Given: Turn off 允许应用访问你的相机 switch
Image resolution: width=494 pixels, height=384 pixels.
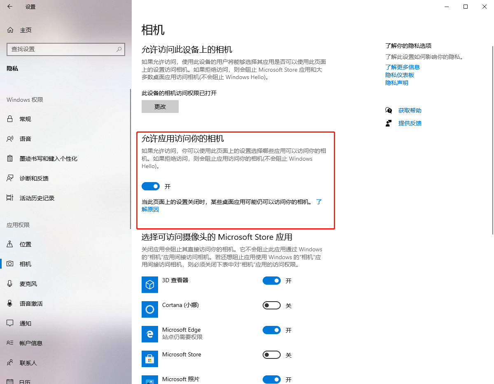Looking at the screenshot, I should [151, 186].
